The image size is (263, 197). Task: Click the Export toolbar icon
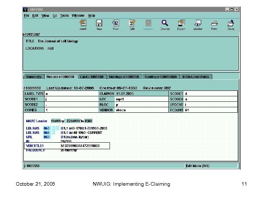coord(181,25)
